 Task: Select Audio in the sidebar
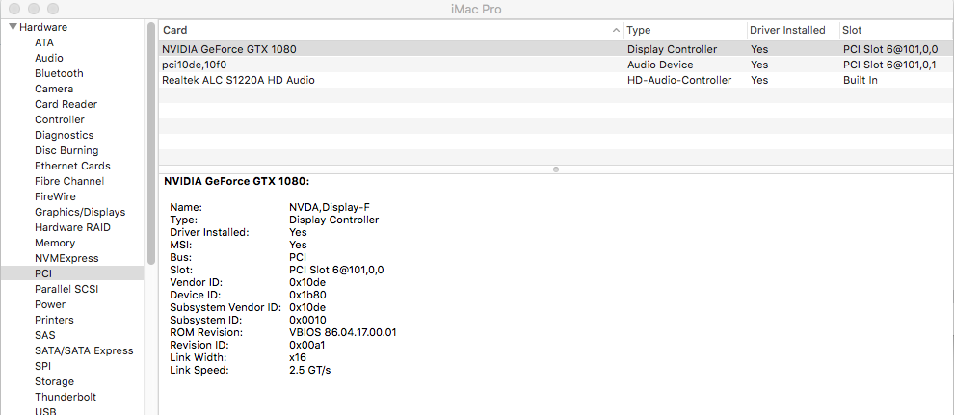click(49, 58)
